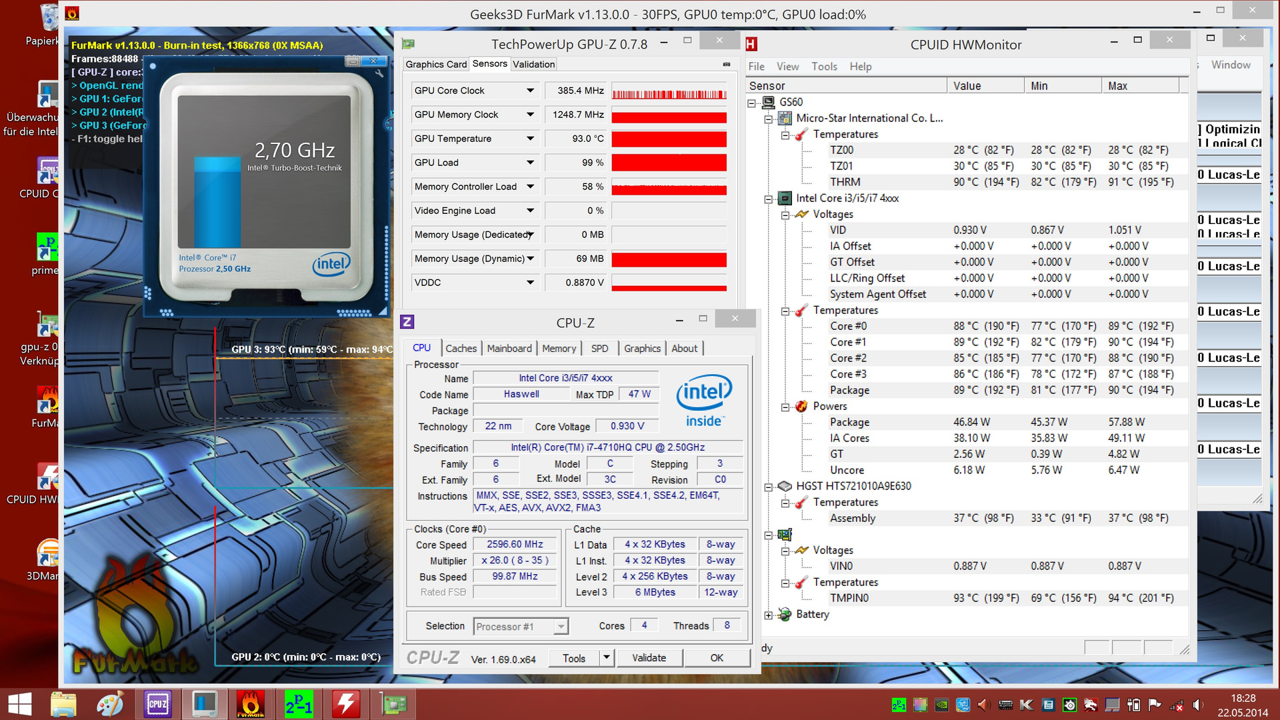The width and height of the screenshot is (1280, 720).
Task: Click HWMonitor Value column header
Action: pyautogui.click(x=985, y=85)
